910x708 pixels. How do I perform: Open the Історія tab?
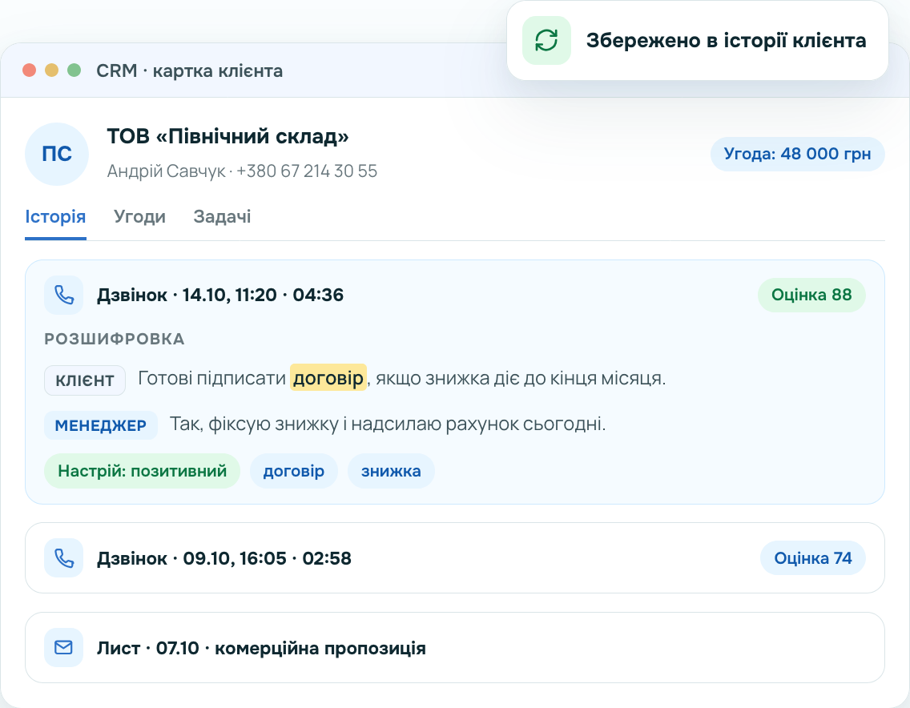click(x=55, y=216)
